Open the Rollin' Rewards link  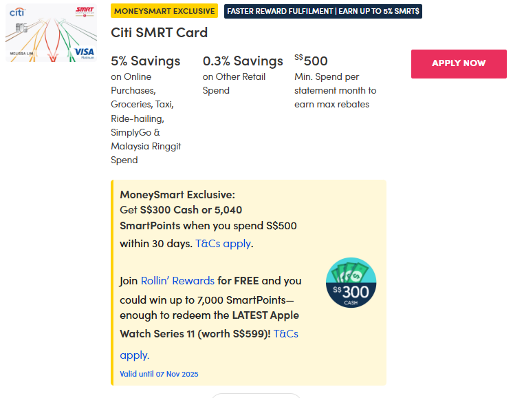[x=177, y=281]
